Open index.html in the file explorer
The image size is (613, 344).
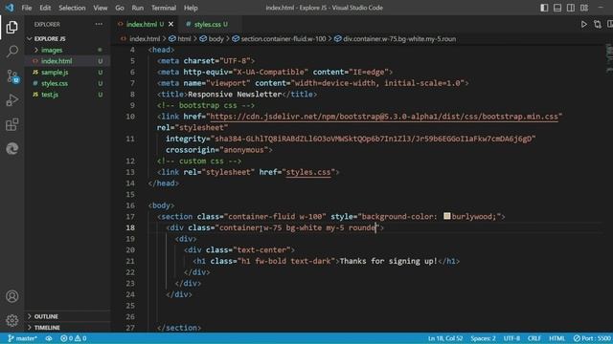pyautogui.click(x=68, y=61)
